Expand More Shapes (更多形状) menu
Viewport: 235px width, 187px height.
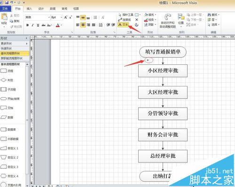(15, 43)
